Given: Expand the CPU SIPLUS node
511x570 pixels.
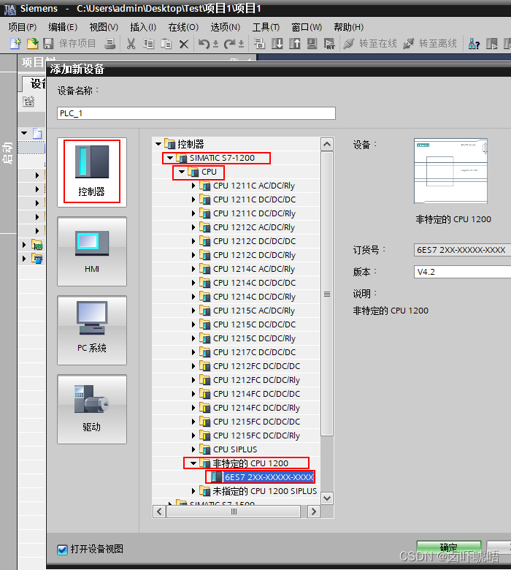Looking at the screenshot, I should pyautogui.click(x=193, y=449).
